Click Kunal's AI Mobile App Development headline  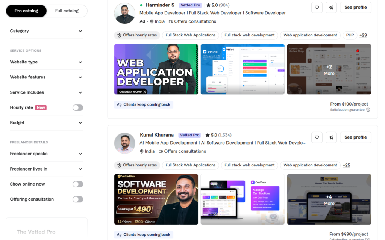click(223, 143)
